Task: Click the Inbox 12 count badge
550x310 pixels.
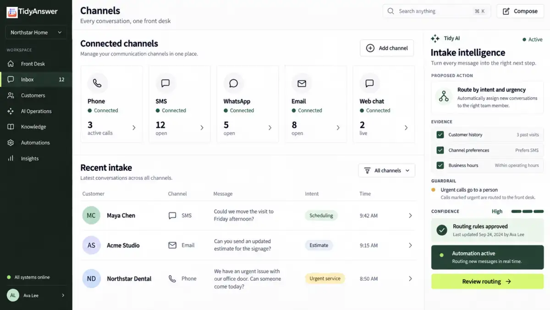Action: [61, 79]
